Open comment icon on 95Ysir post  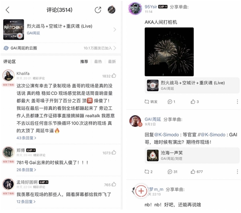click(x=171, y=102)
